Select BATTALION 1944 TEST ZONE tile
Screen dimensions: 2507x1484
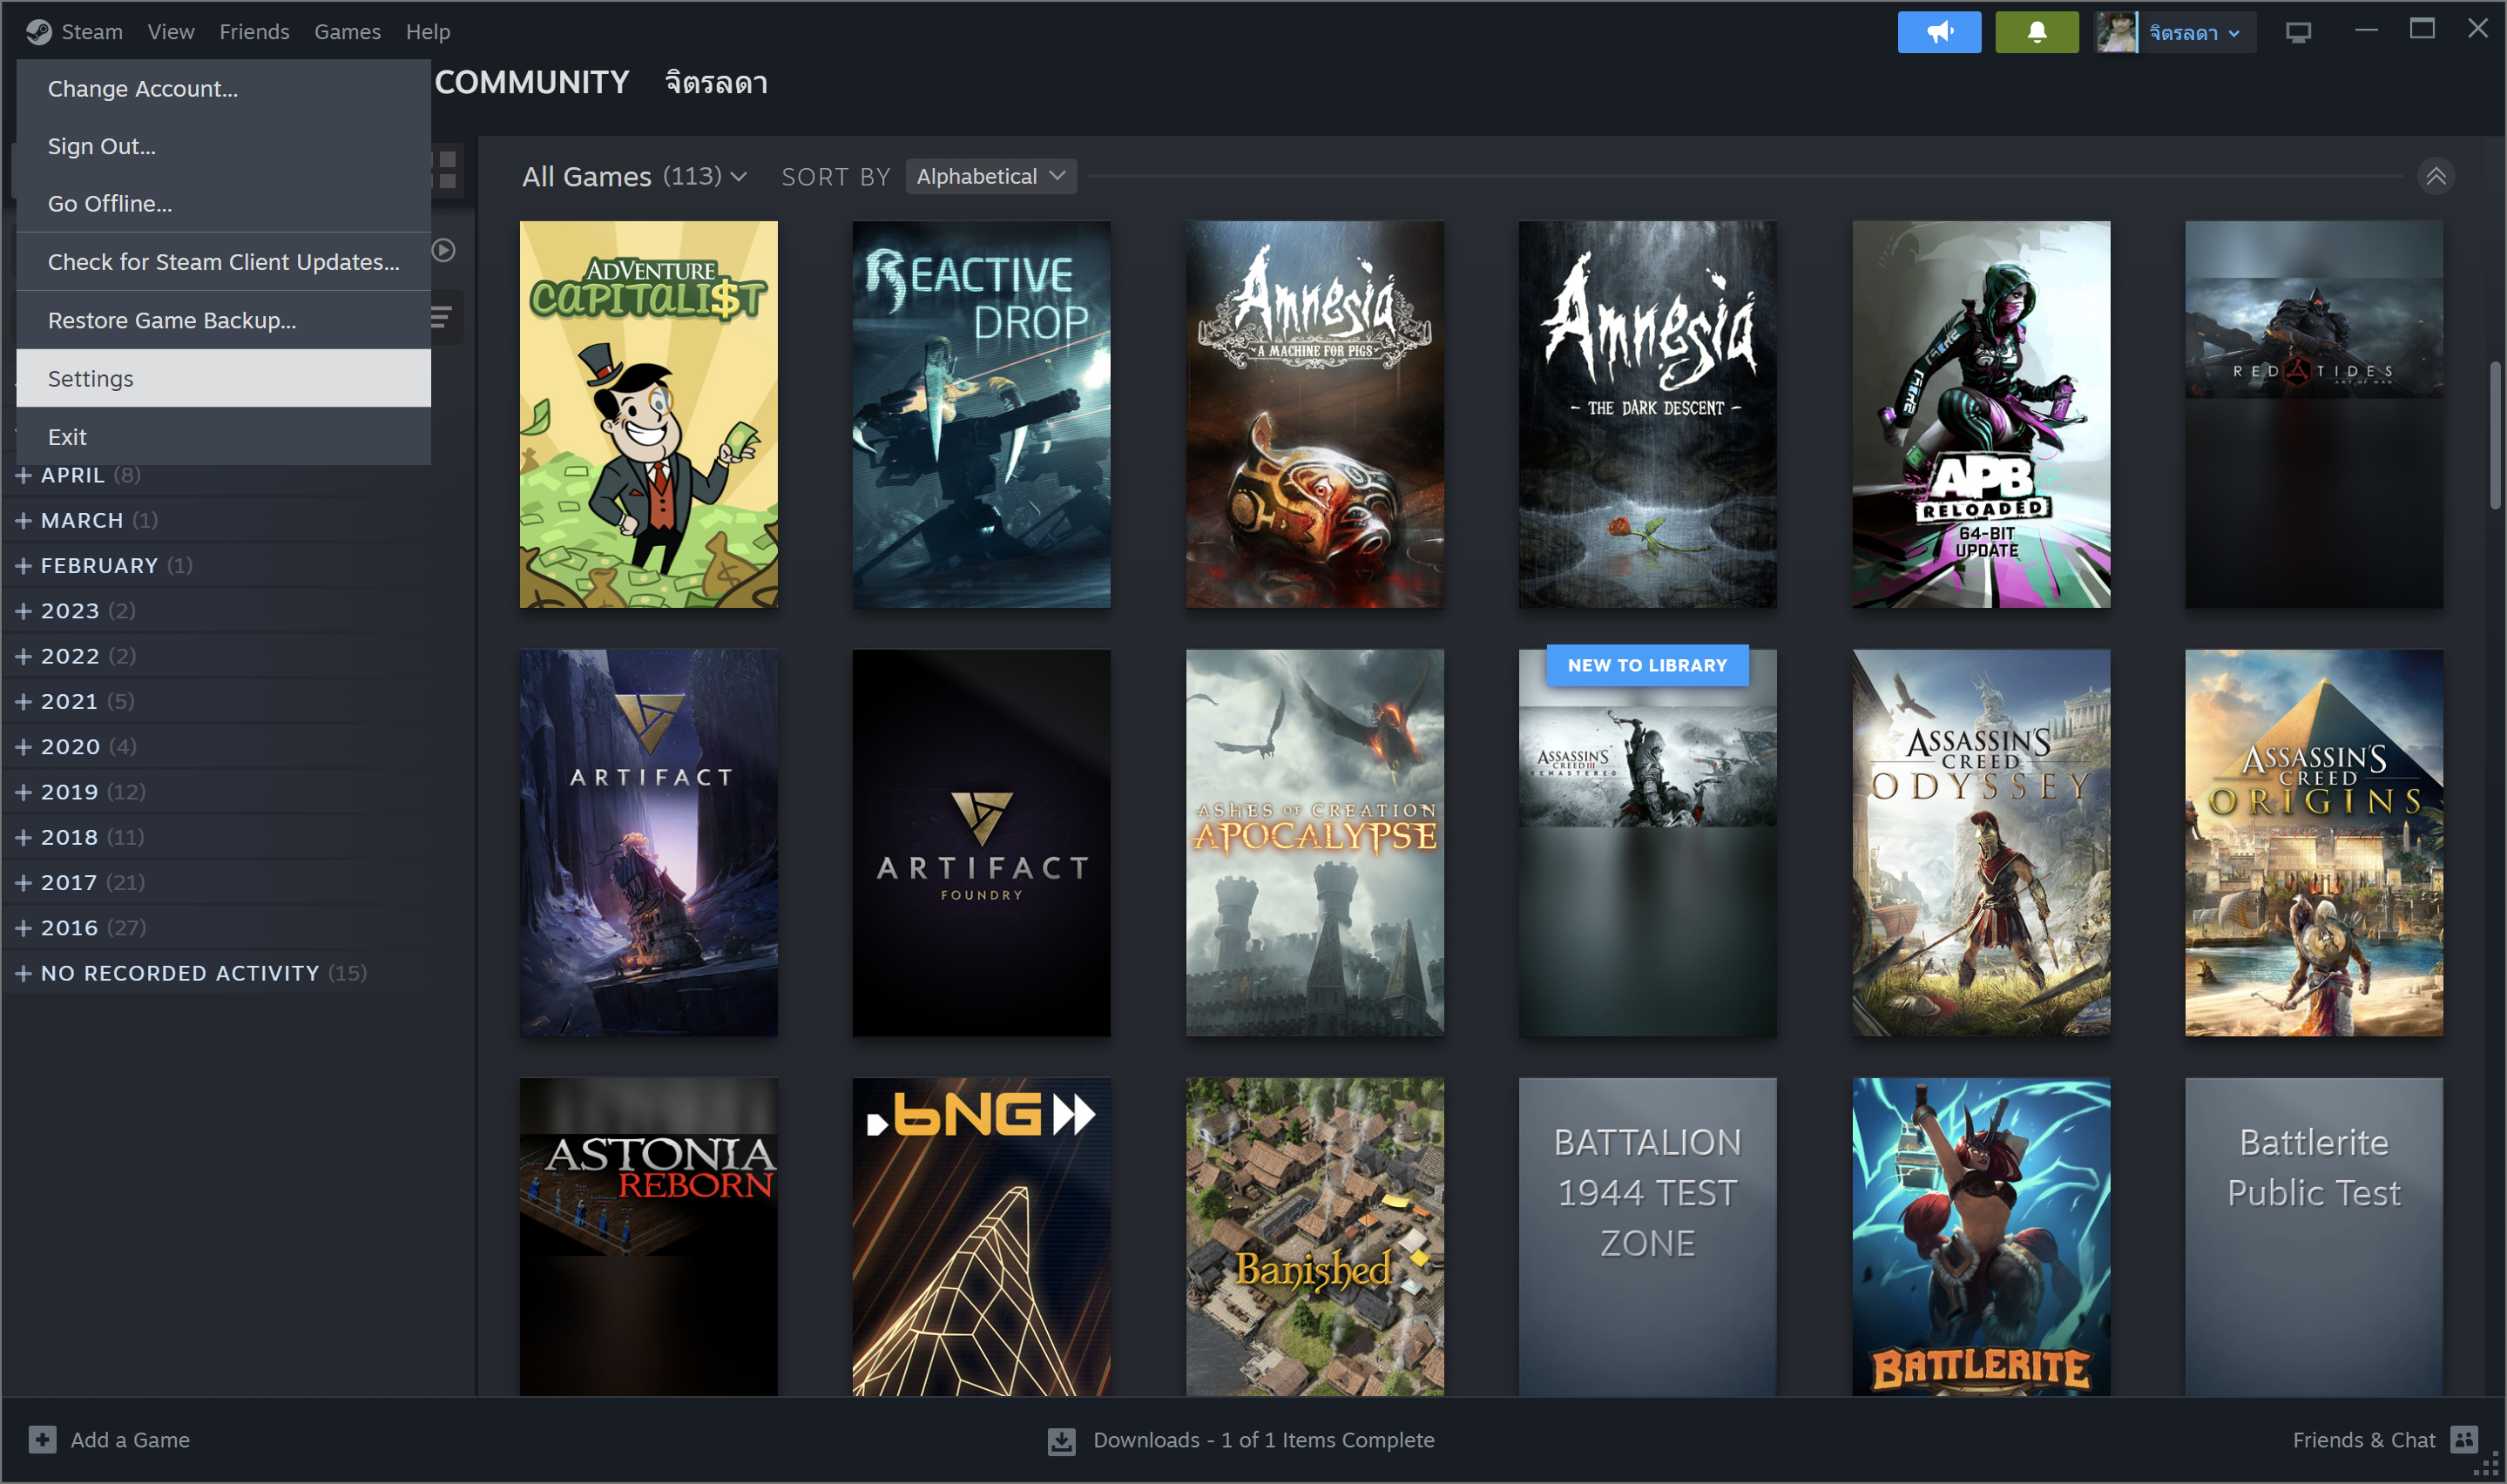(x=1647, y=1236)
